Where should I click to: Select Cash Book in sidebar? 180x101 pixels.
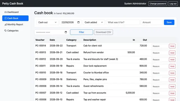[x=15, y=18]
